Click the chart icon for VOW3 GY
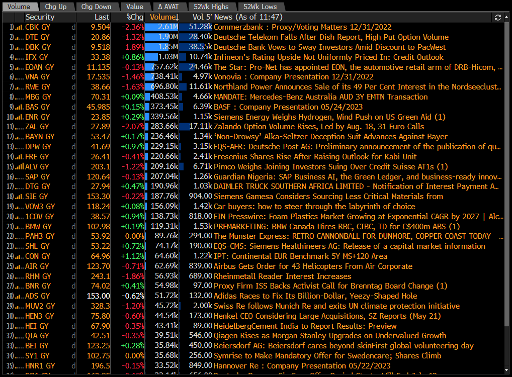 (x=19, y=207)
